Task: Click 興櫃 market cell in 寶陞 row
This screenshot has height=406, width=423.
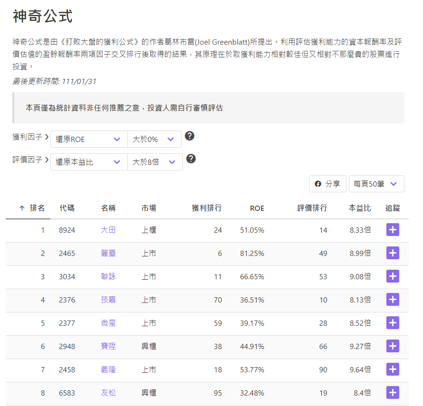Action: [149, 346]
